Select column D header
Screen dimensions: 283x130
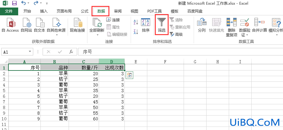click(x=112, y=61)
